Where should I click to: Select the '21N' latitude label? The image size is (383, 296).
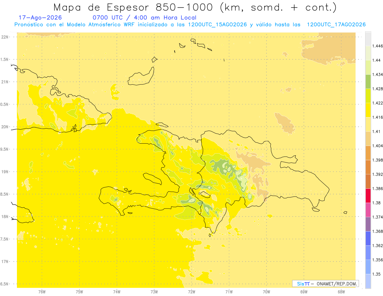tap(5, 82)
